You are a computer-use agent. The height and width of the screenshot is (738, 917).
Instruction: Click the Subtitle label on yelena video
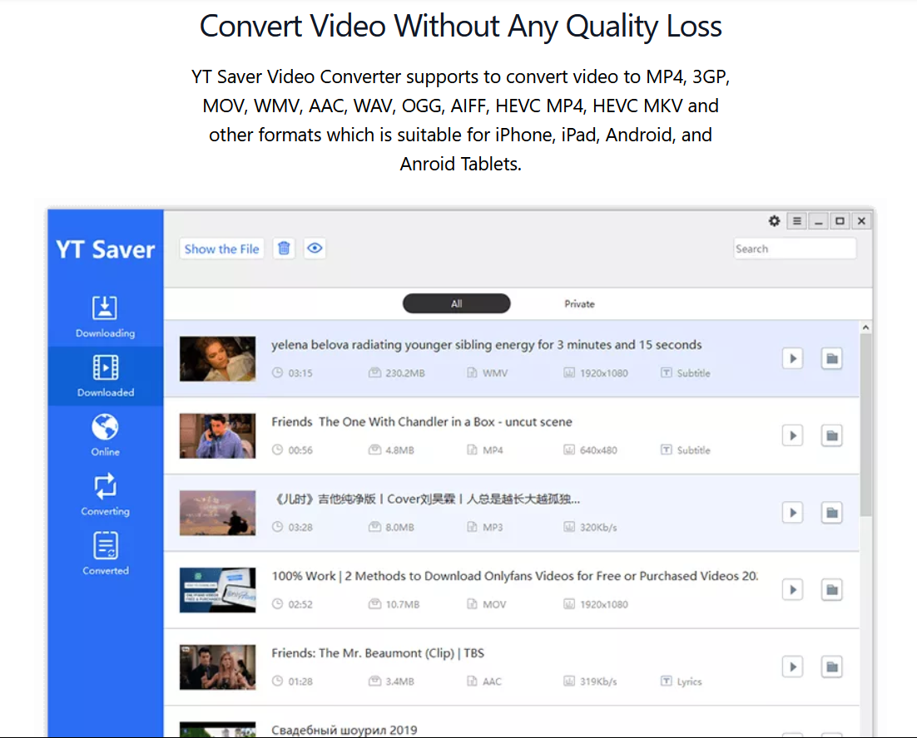(x=694, y=373)
